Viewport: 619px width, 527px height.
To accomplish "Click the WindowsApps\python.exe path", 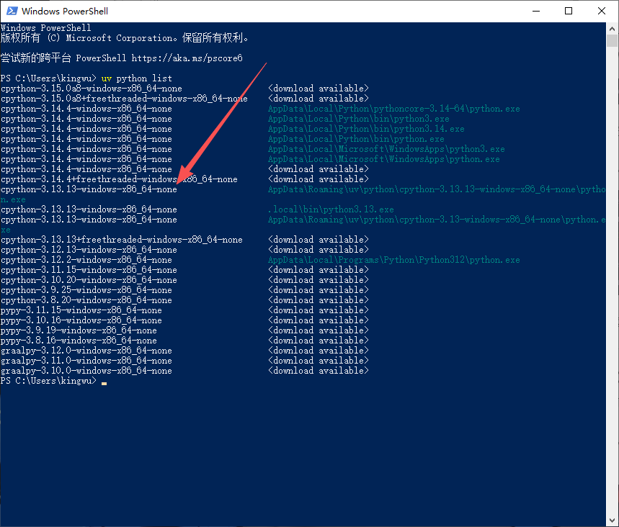I will [x=383, y=159].
